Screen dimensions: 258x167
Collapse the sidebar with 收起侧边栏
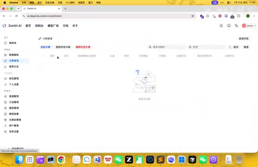(16, 148)
